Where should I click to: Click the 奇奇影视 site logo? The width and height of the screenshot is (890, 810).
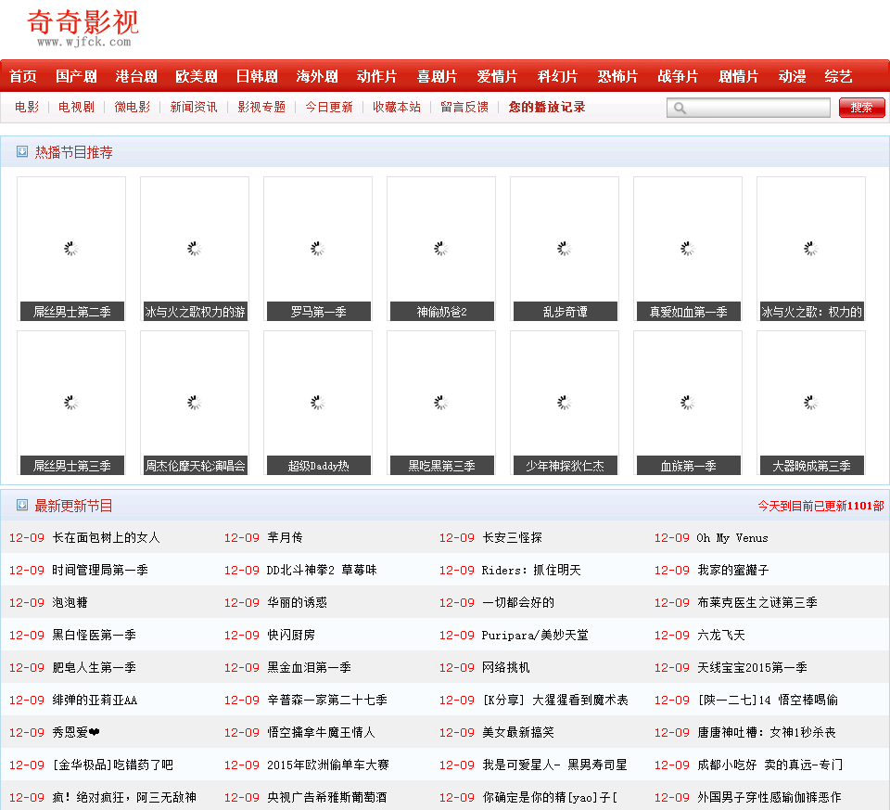[83, 28]
